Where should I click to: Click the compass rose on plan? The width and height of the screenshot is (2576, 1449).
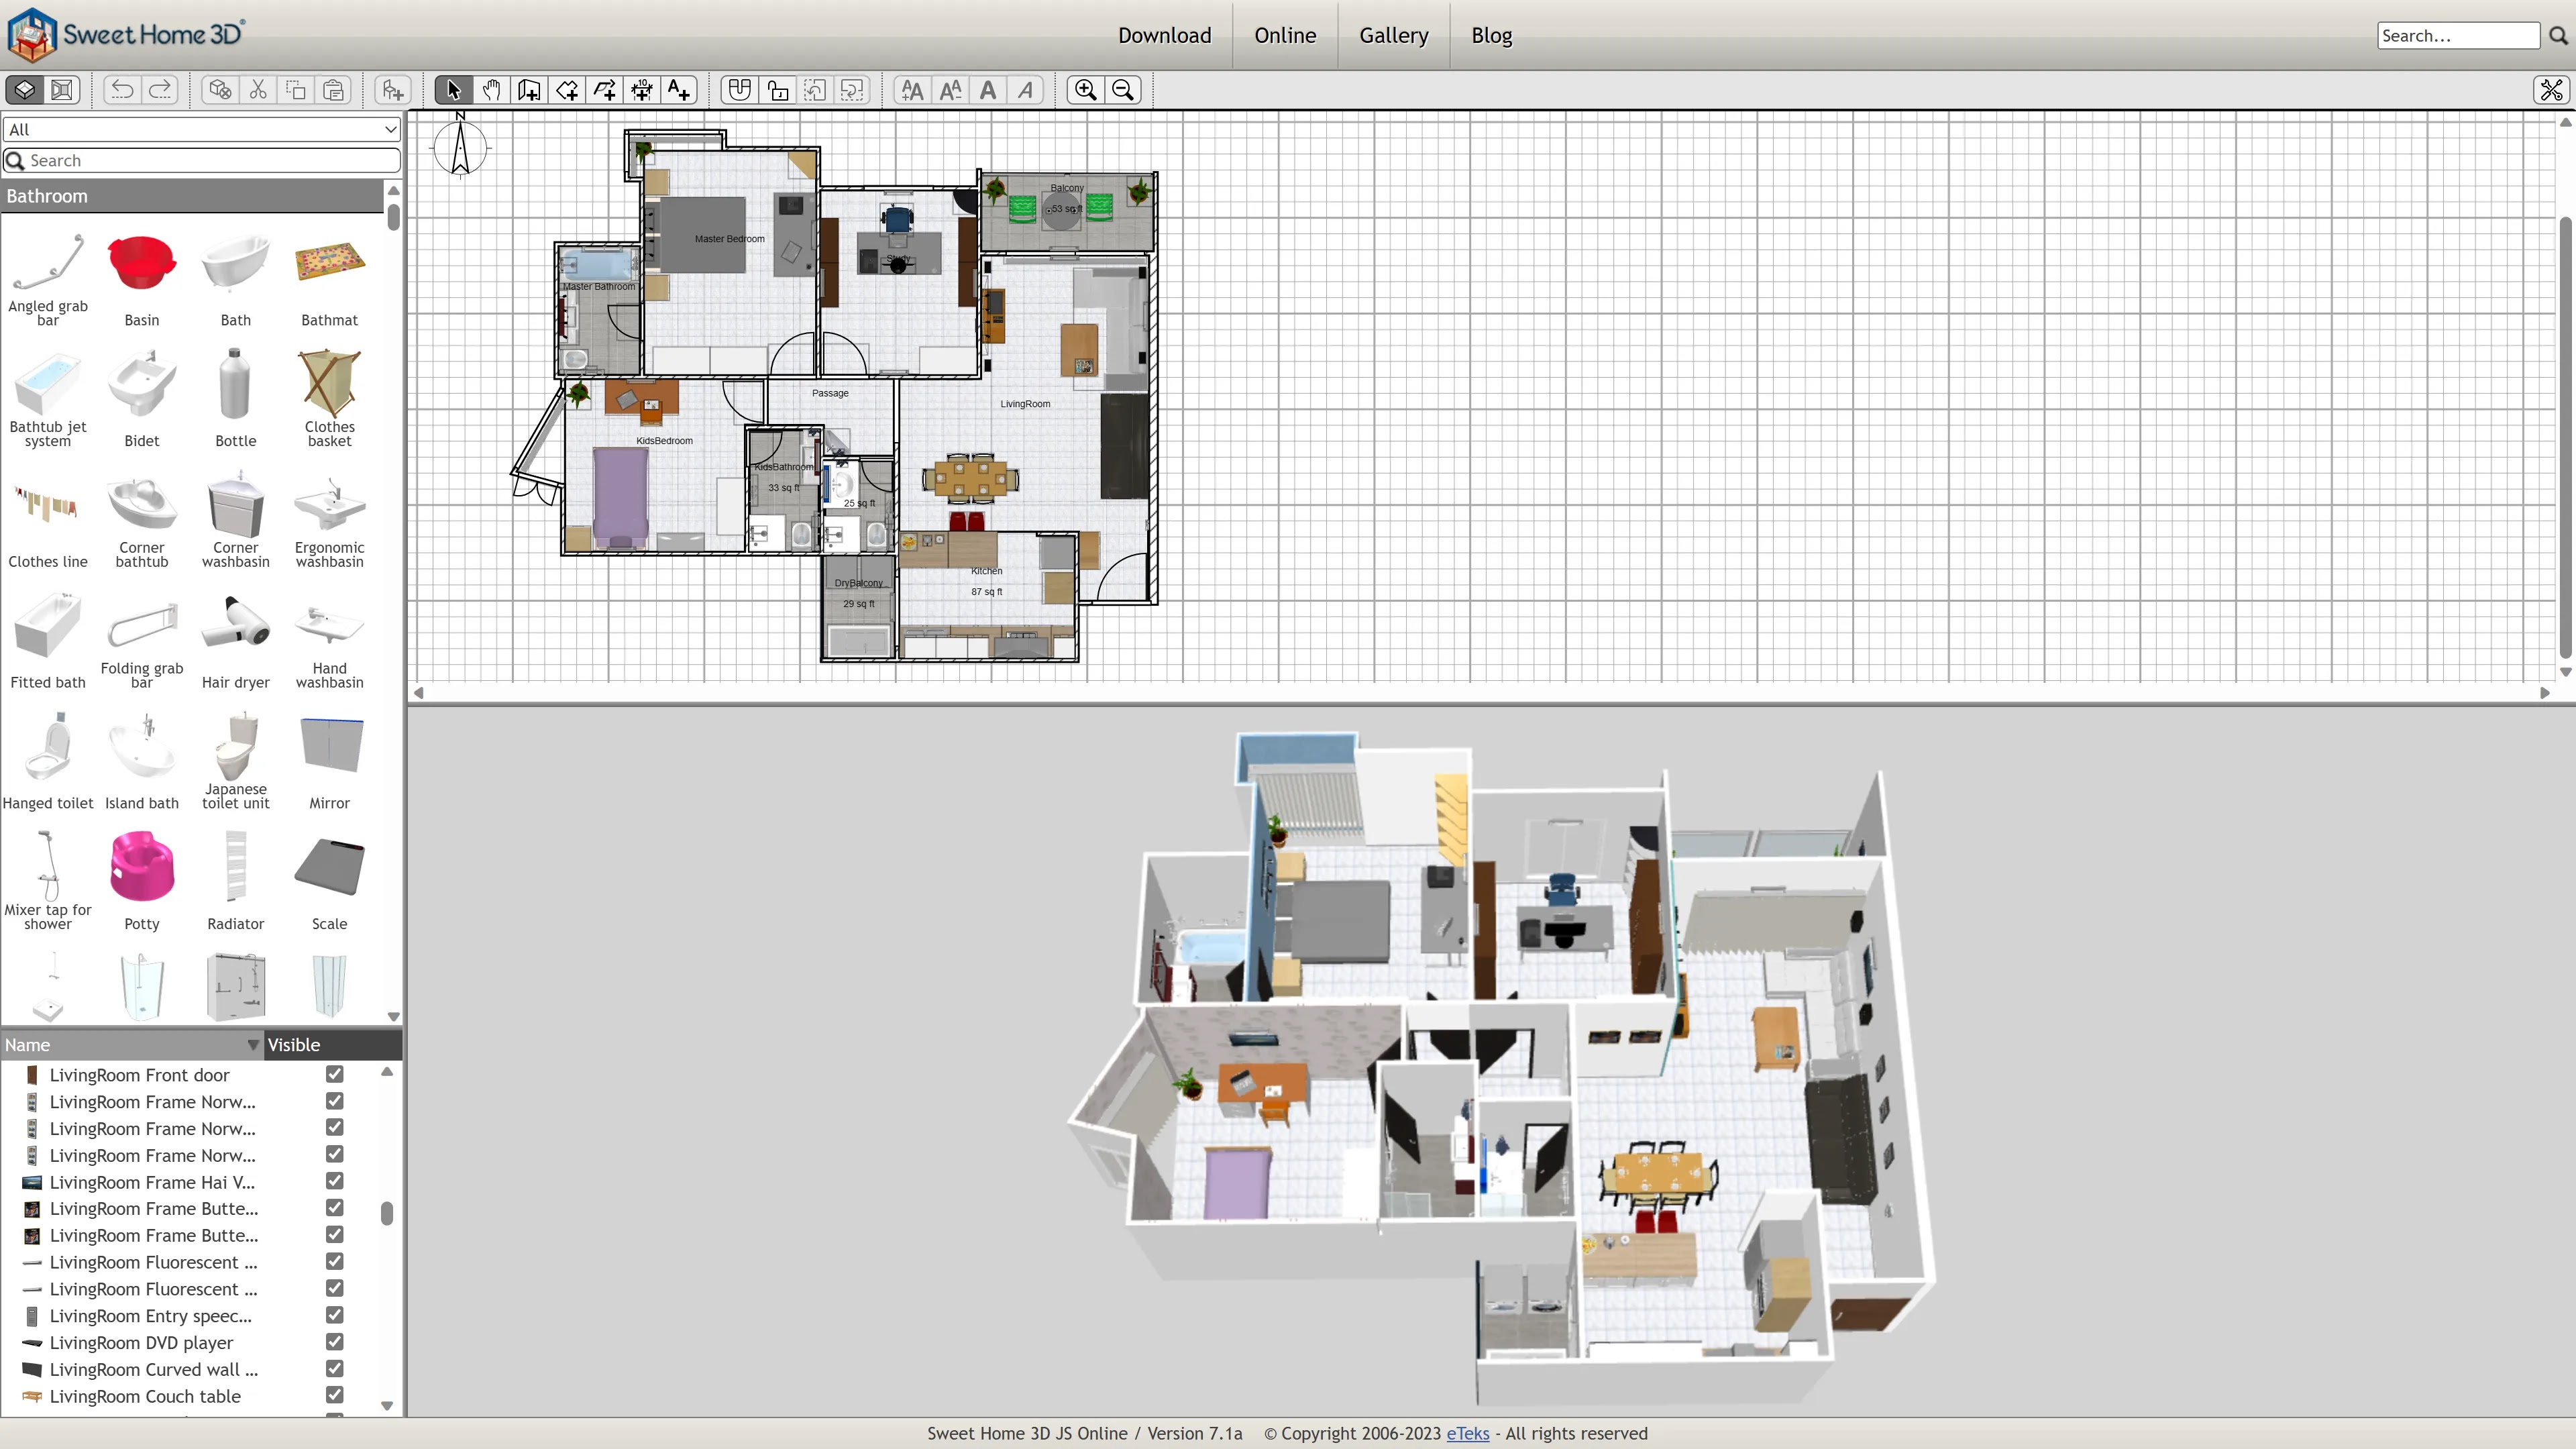pyautogui.click(x=460, y=147)
